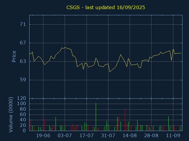The width and height of the screenshot is (189, 141).
Task: Click the price axis label 59
Action: click(23, 80)
